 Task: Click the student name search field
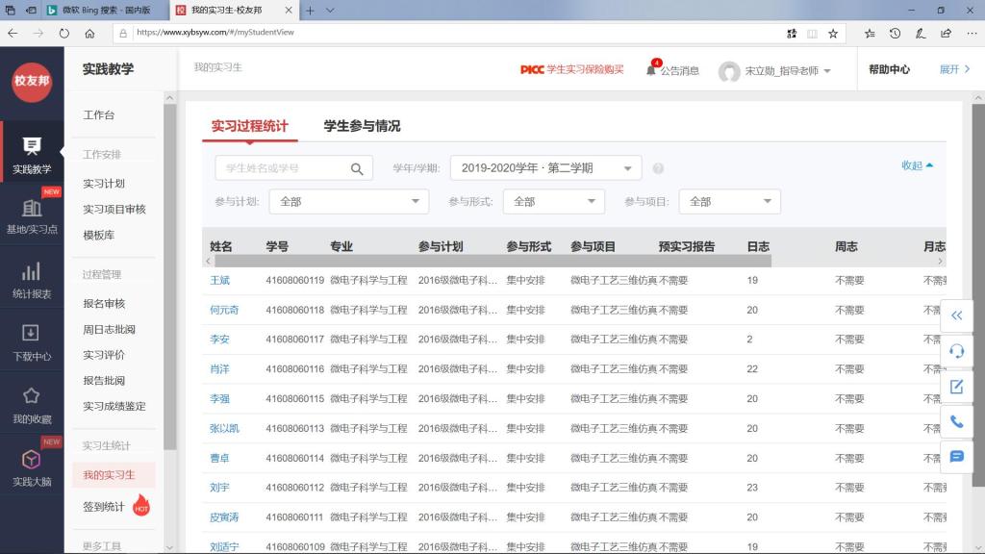(281, 168)
